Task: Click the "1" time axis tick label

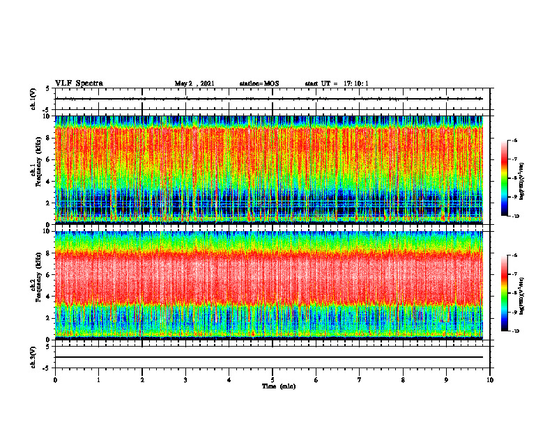Action: click(x=98, y=380)
